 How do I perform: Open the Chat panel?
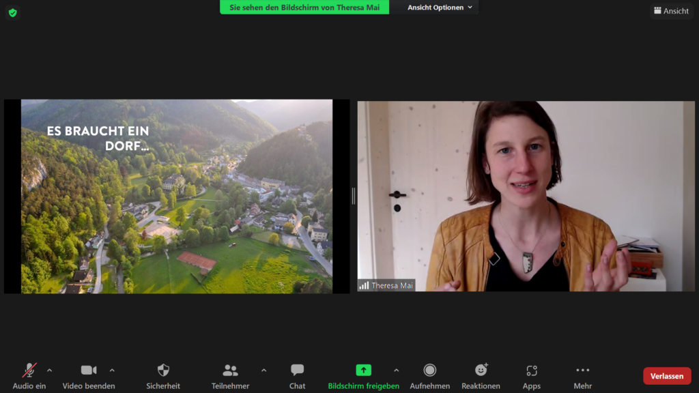coord(298,376)
